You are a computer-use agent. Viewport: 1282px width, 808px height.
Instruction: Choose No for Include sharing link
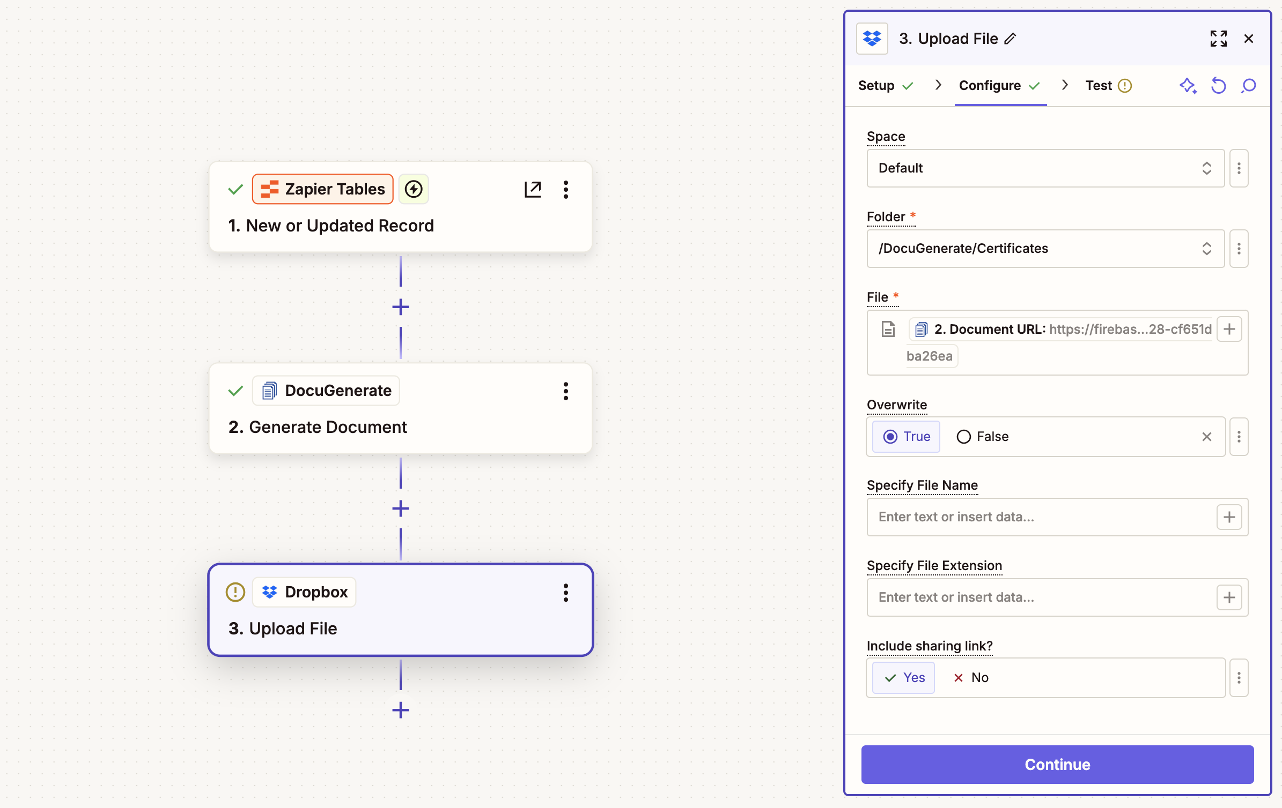pyautogui.click(x=971, y=678)
